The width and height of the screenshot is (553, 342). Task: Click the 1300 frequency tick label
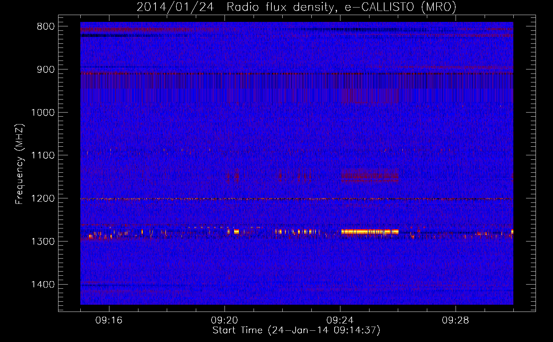click(x=43, y=241)
